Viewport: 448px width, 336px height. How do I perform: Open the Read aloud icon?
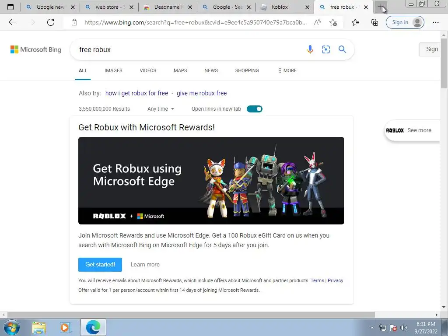(317, 22)
